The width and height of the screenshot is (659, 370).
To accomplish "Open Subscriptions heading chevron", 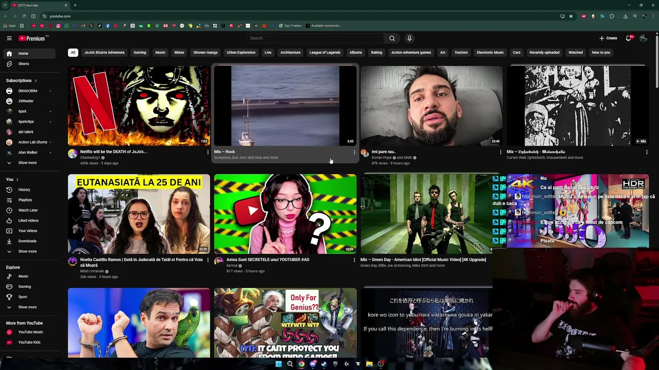I will tap(36, 81).
